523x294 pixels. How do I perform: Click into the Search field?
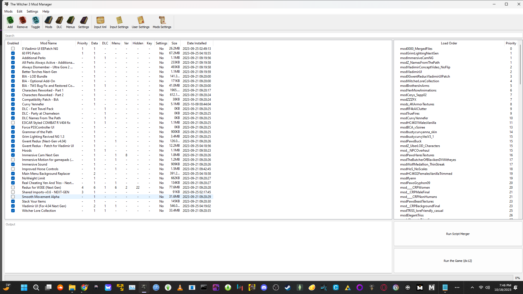[x=263, y=36]
